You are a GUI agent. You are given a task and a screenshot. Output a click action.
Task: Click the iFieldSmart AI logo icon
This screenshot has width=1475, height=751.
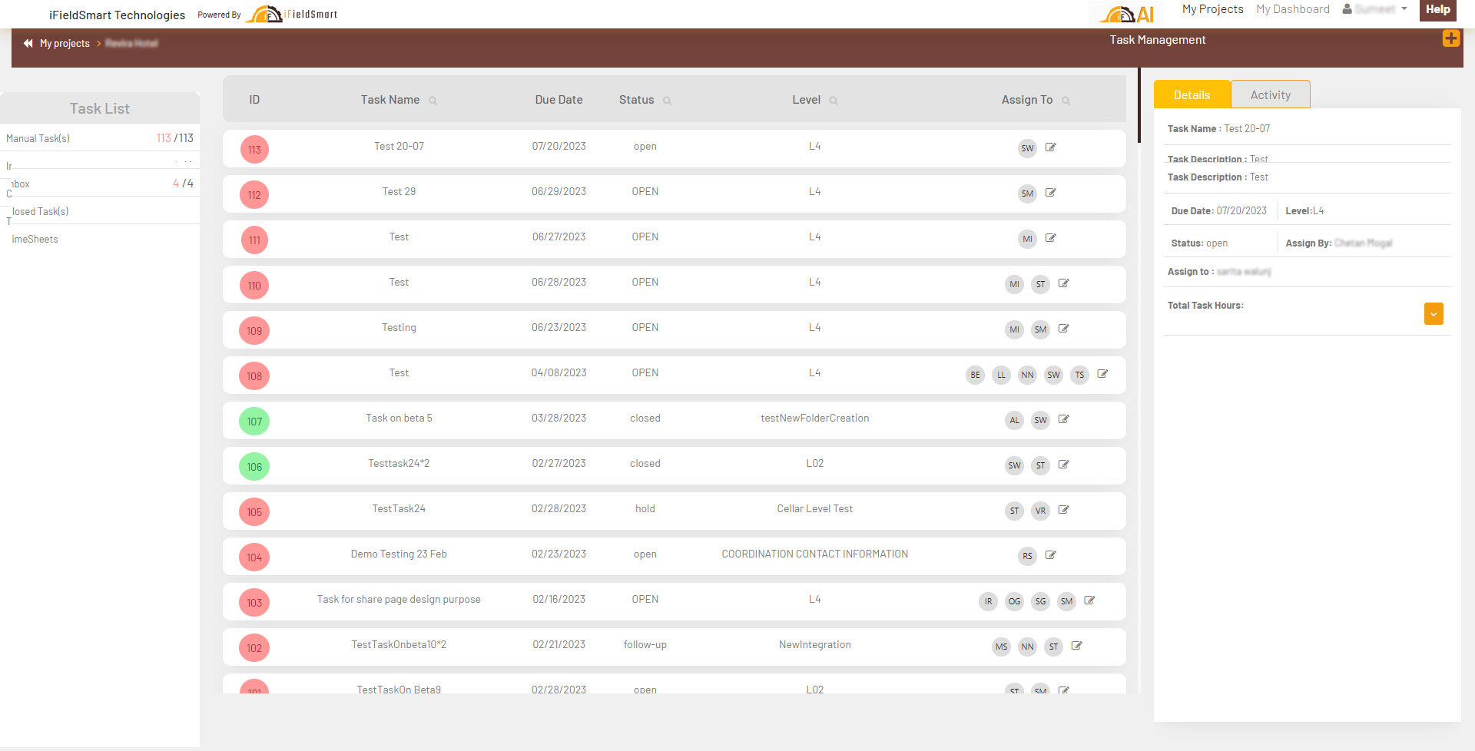1126,14
